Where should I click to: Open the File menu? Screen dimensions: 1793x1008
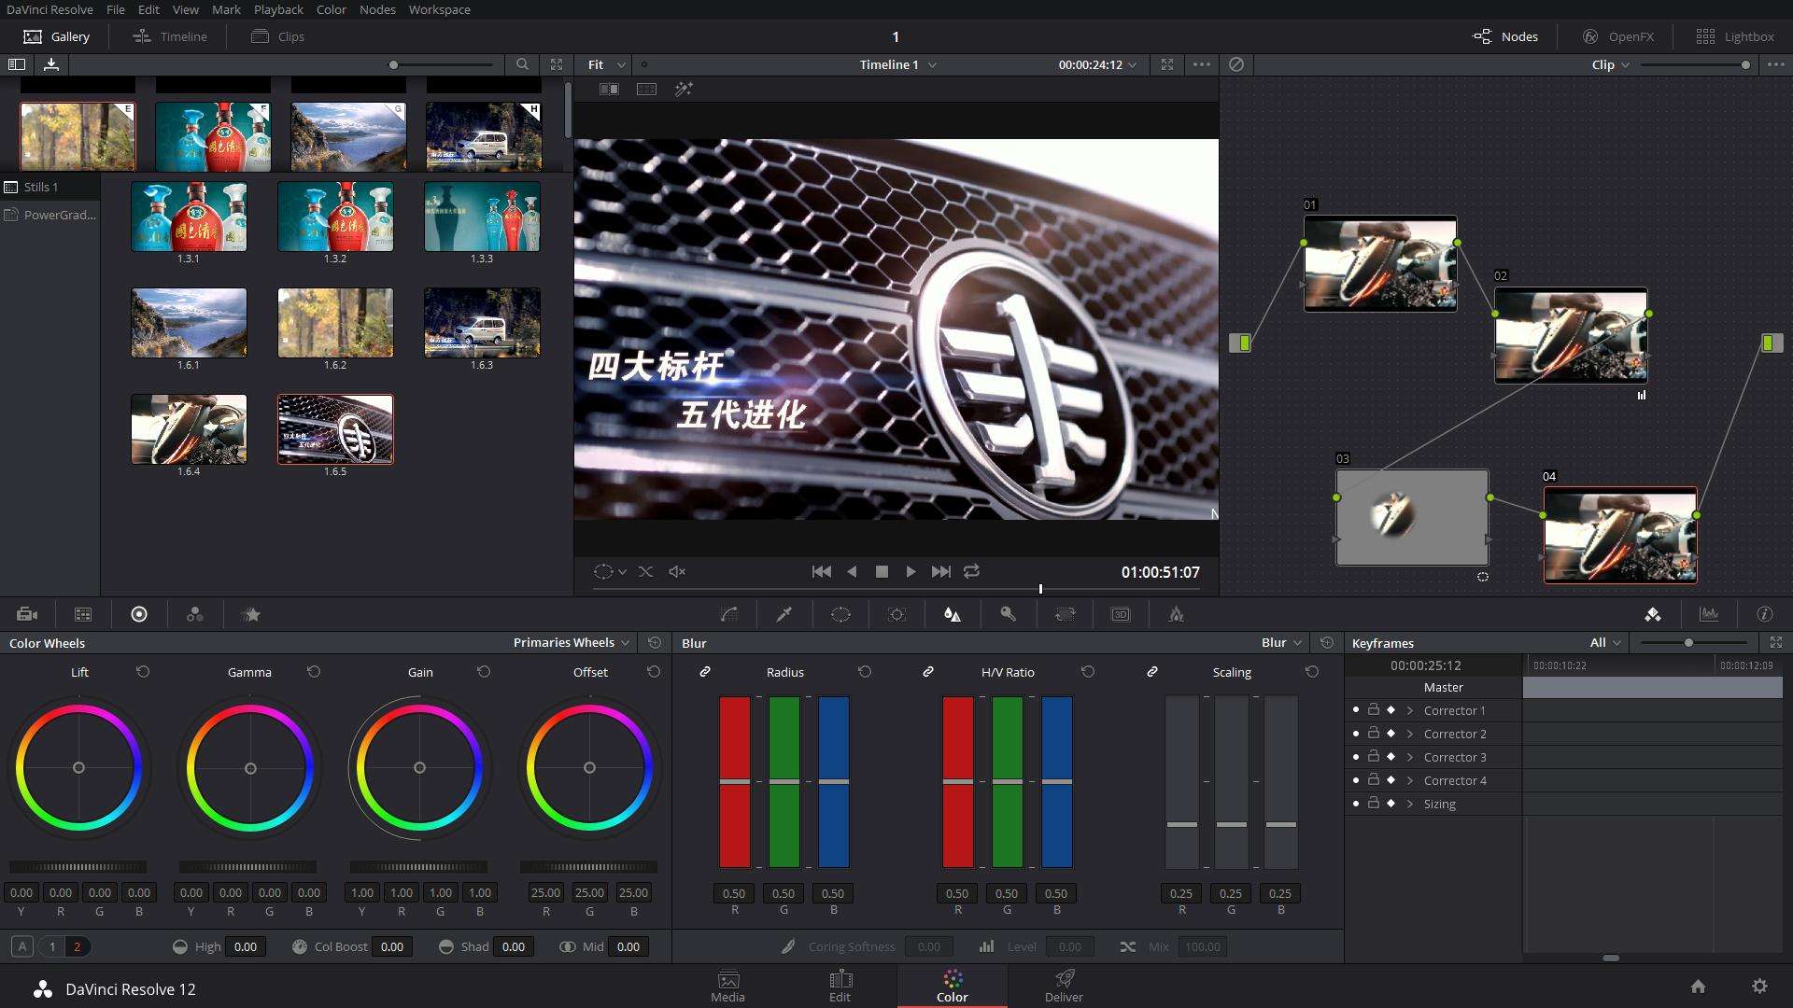[x=116, y=9]
